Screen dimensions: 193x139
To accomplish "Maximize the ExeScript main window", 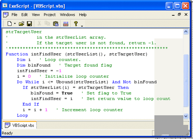I will click(x=177, y=6).
